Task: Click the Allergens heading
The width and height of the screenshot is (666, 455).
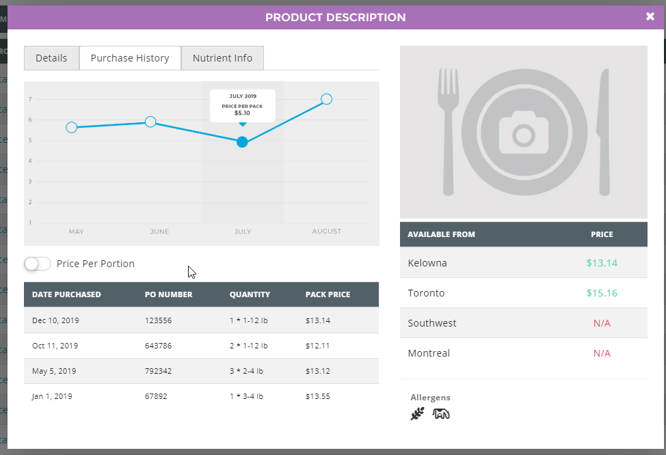Action: 430,398
